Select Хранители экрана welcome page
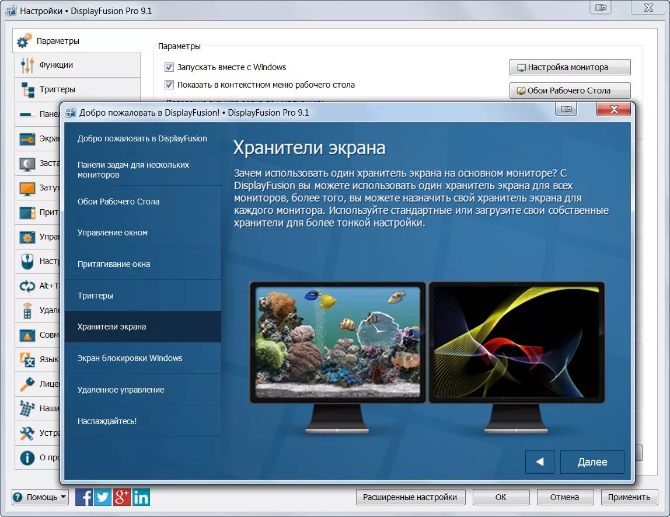This screenshot has height=517, width=670. [x=143, y=327]
